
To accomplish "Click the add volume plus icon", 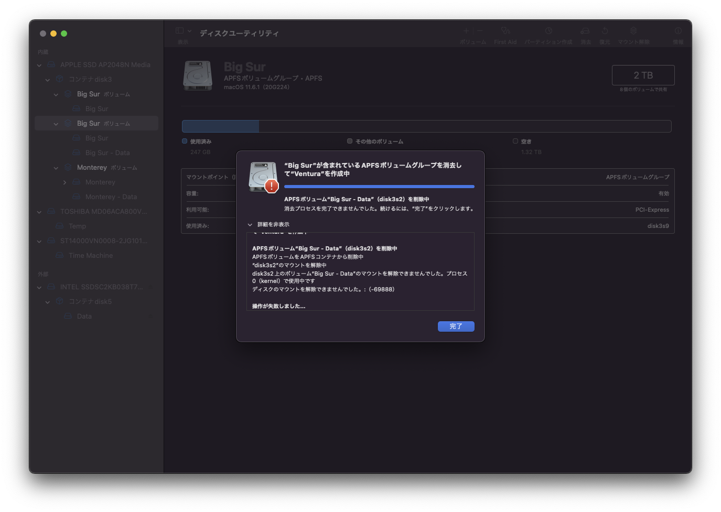I will (x=466, y=31).
